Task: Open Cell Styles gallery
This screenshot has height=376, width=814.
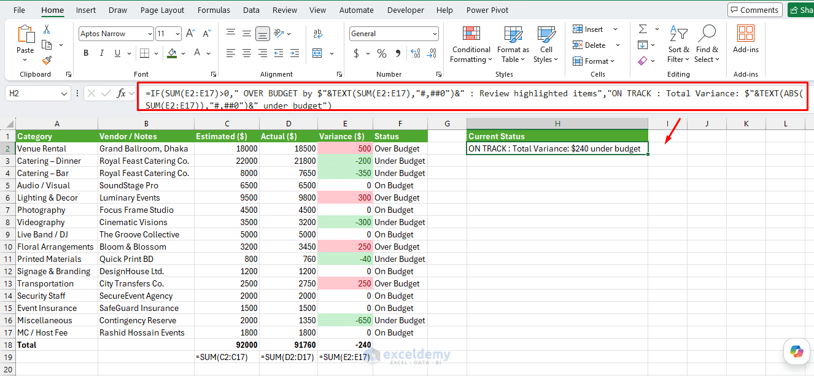Action: [x=546, y=45]
